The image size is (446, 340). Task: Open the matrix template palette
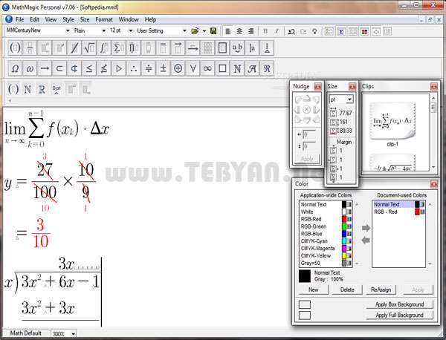coord(207,48)
